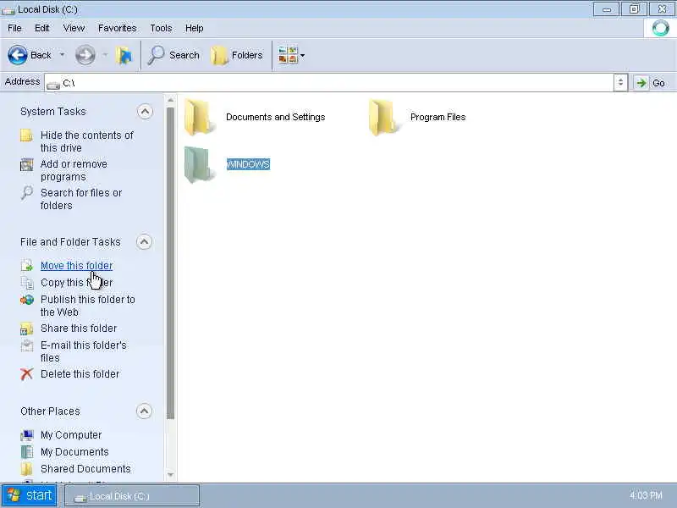
Task: Click Search for files or folders
Action: 81,199
